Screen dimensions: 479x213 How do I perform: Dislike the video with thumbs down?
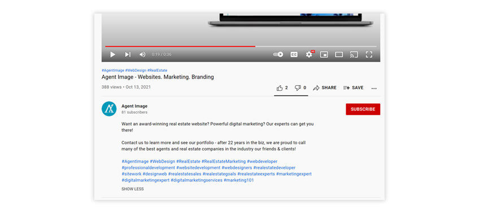coord(301,88)
